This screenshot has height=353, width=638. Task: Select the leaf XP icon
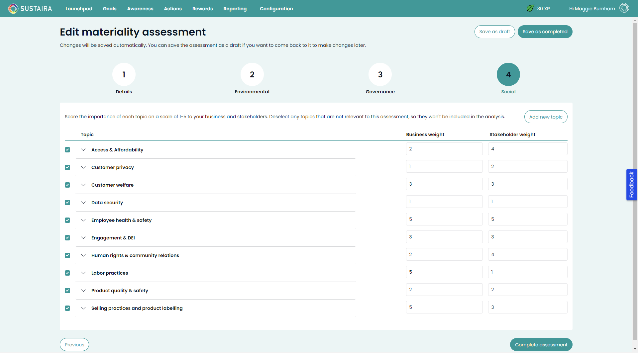(x=530, y=8)
